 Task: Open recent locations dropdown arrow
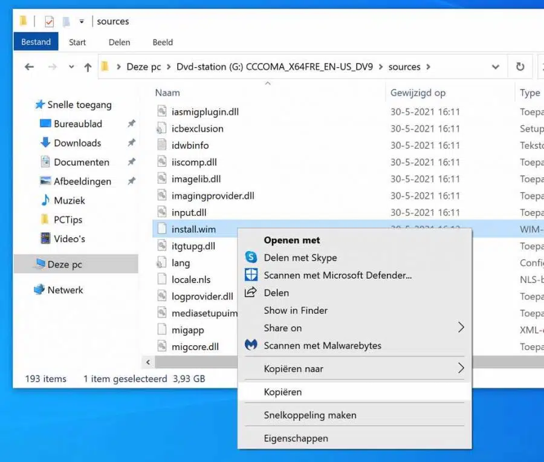(x=71, y=67)
